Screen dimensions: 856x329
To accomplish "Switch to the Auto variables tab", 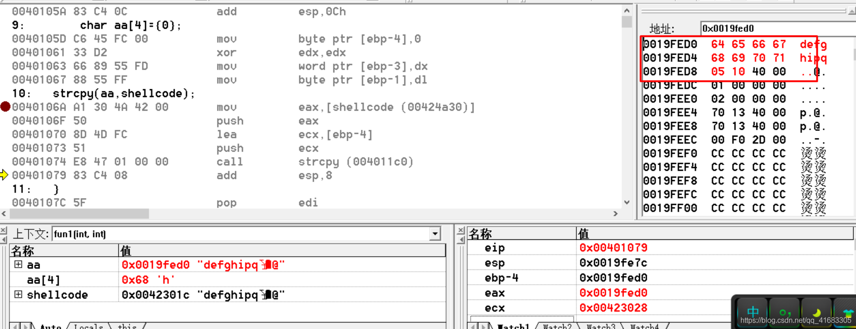I will click(x=50, y=326).
